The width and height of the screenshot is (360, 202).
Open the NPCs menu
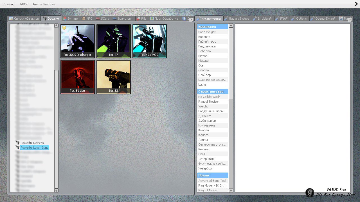24,4
